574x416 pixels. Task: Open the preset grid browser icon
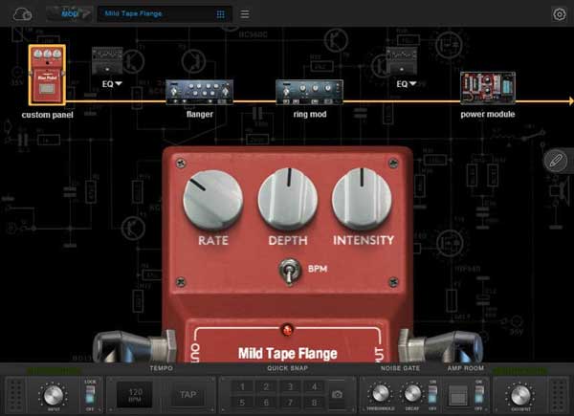[220, 14]
